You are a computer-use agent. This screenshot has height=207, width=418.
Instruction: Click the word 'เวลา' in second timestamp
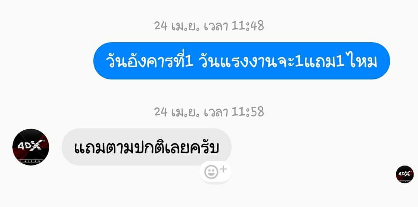pos(216,112)
